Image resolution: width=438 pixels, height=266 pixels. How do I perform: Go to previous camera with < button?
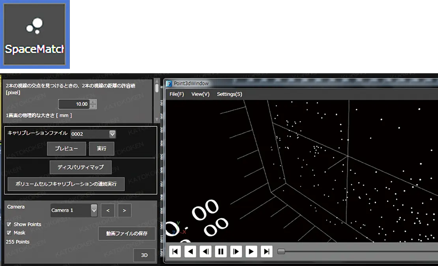[108, 211]
